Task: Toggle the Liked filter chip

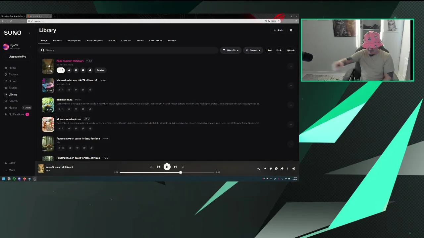Action: pyautogui.click(x=269, y=50)
